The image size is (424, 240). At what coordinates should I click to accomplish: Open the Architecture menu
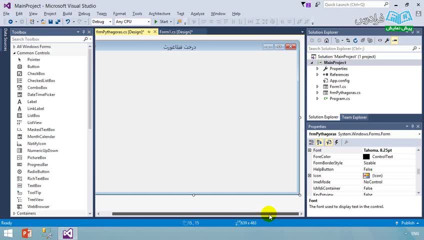pos(159,13)
